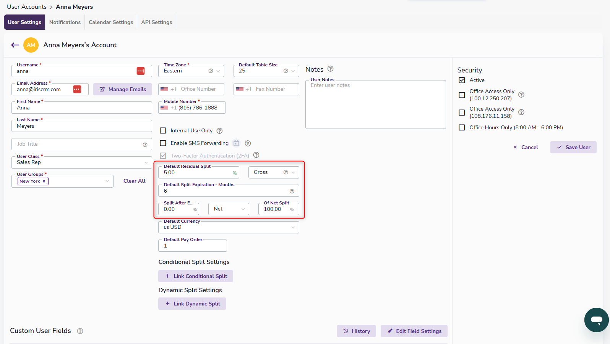
Task: Open the Default Currency dropdown
Action: click(229, 227)
